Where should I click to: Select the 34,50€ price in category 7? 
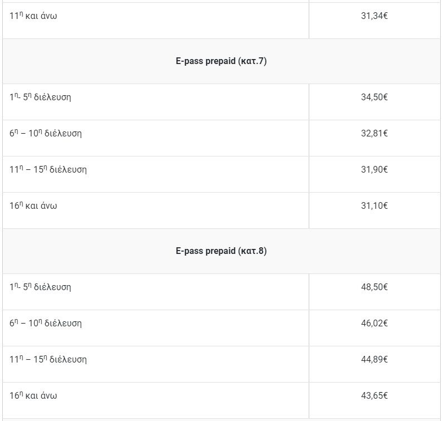point(374,97)
